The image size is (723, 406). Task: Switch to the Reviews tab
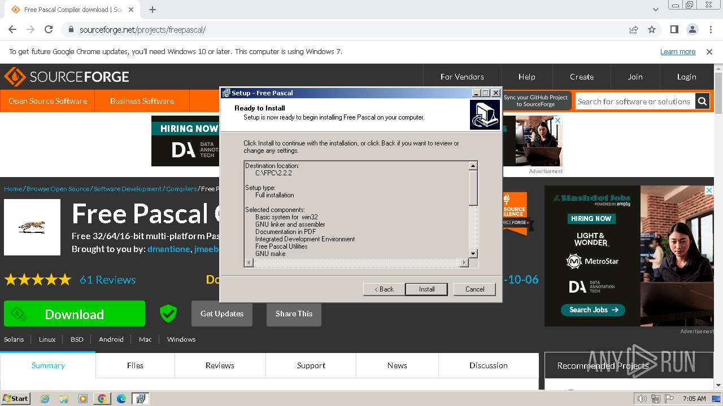pyautogui.click(x=220, y=365)
